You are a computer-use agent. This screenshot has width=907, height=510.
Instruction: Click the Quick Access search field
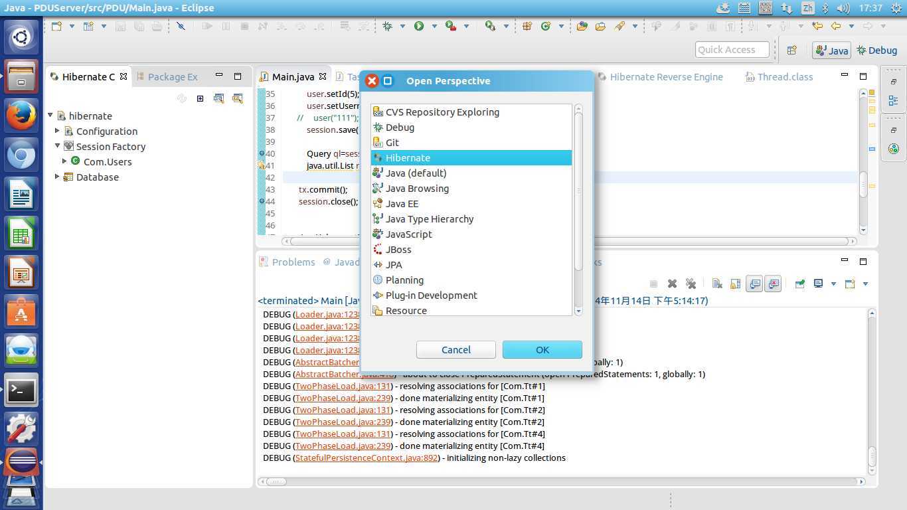click(x=732, y=50)
